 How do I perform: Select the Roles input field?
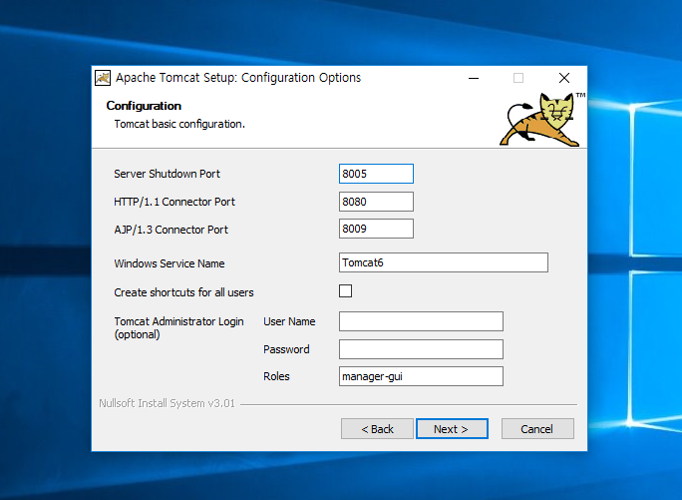(421, 376)
